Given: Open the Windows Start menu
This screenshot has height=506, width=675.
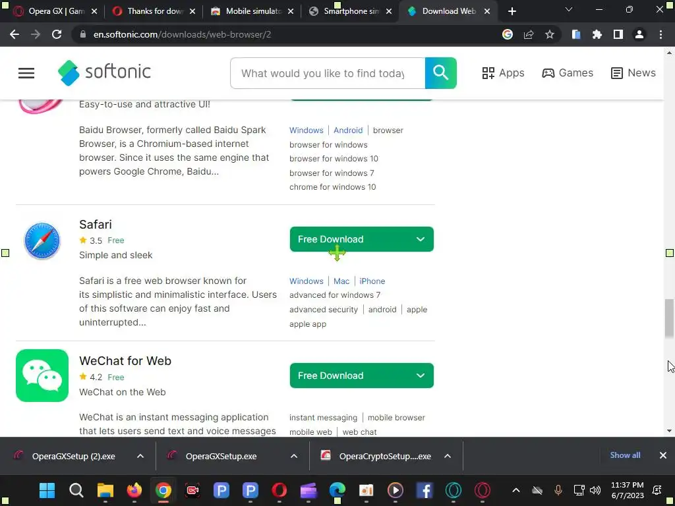Looking at the screenshot, I should [x=47, y=490].
